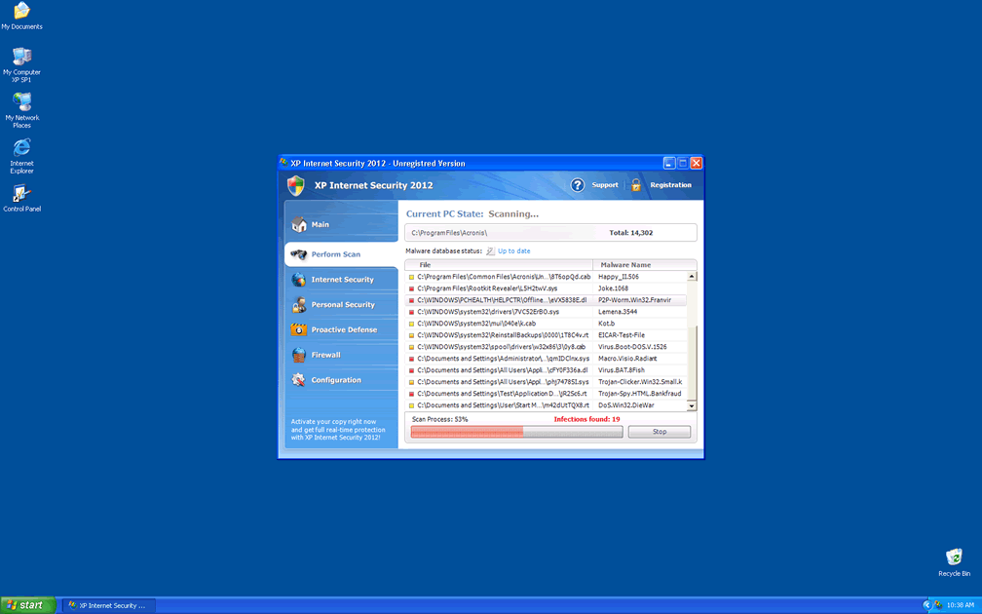Image resolution: width=982 pixels, height=614 pixels.
Task: Sort results by the File column header
Action: (x=499, y=265)
